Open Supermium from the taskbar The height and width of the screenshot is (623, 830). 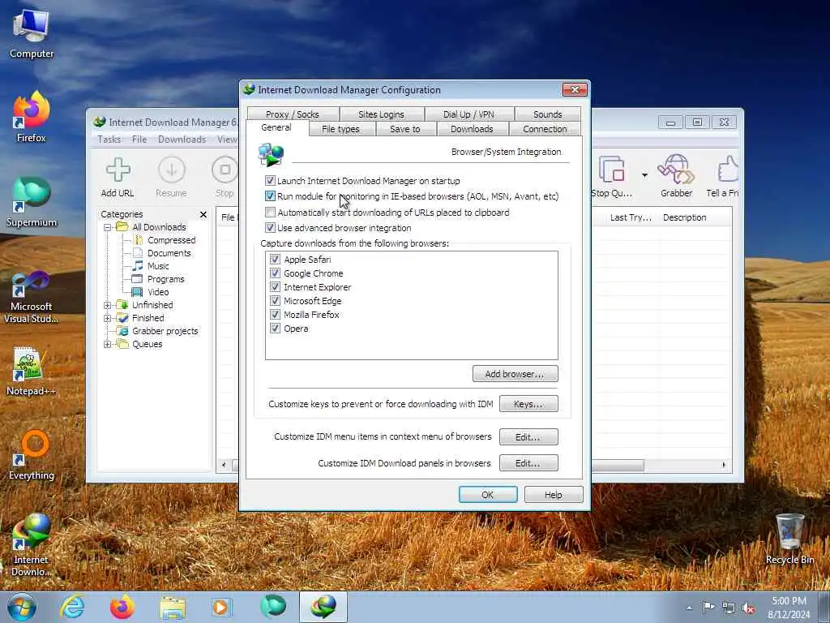(x=272, y=607)
